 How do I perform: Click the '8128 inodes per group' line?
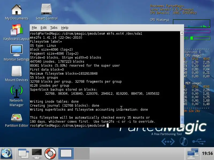(x=49, y=85)
